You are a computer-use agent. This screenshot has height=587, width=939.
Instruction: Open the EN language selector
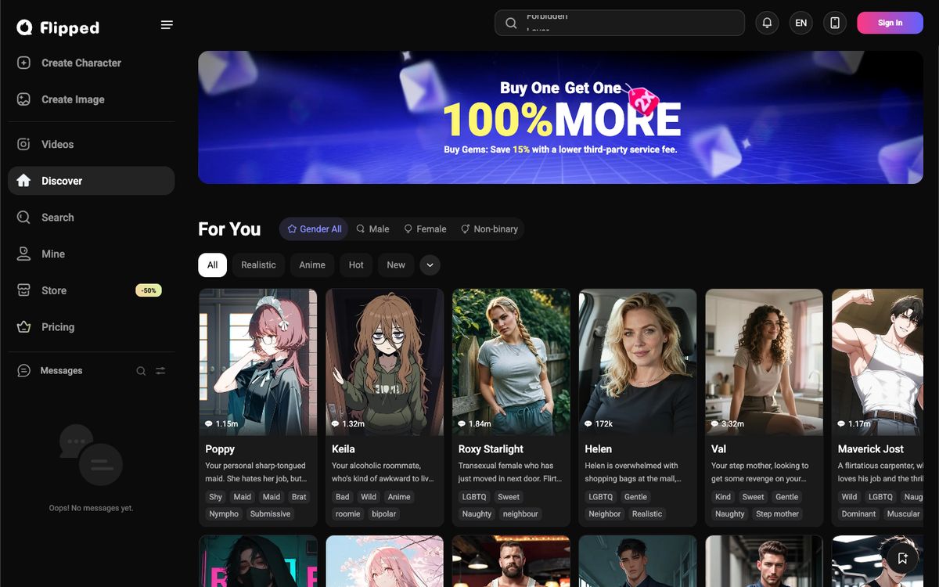pos(801,23)
